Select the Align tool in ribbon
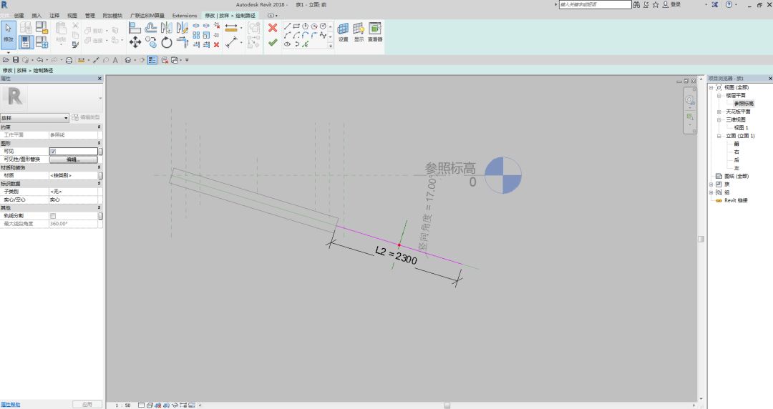This screenshot has width=773, height=409. tap(135, 28)
